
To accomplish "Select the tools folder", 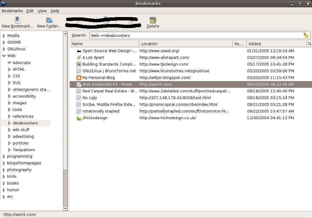I will (x=17, y=110).
